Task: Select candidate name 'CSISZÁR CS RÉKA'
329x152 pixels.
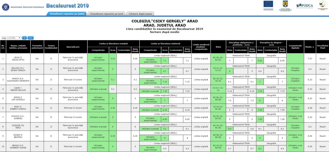Action: tap(18, 127)
